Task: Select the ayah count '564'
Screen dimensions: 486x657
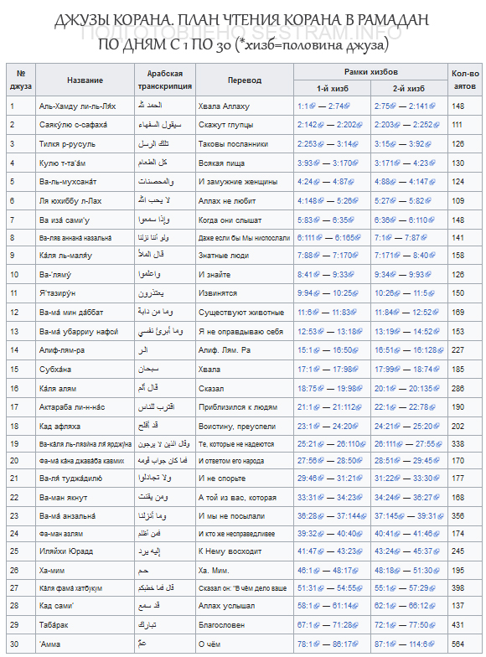Action: [x=458, y=644]
